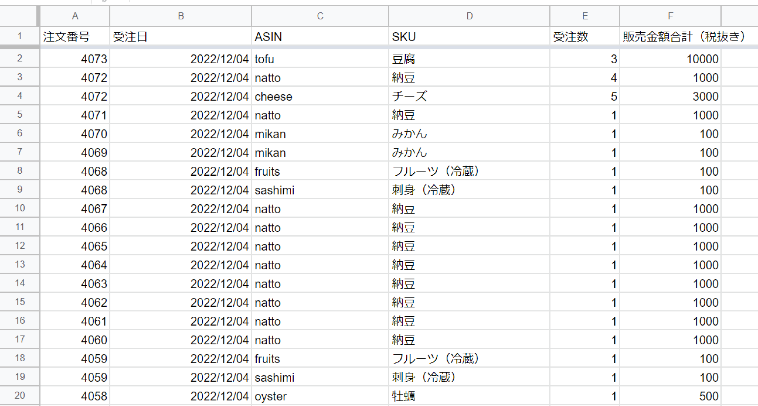Click the cheese cell in column C

(320, 96)
